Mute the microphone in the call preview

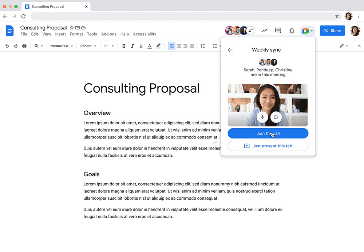tap(262, 117)
